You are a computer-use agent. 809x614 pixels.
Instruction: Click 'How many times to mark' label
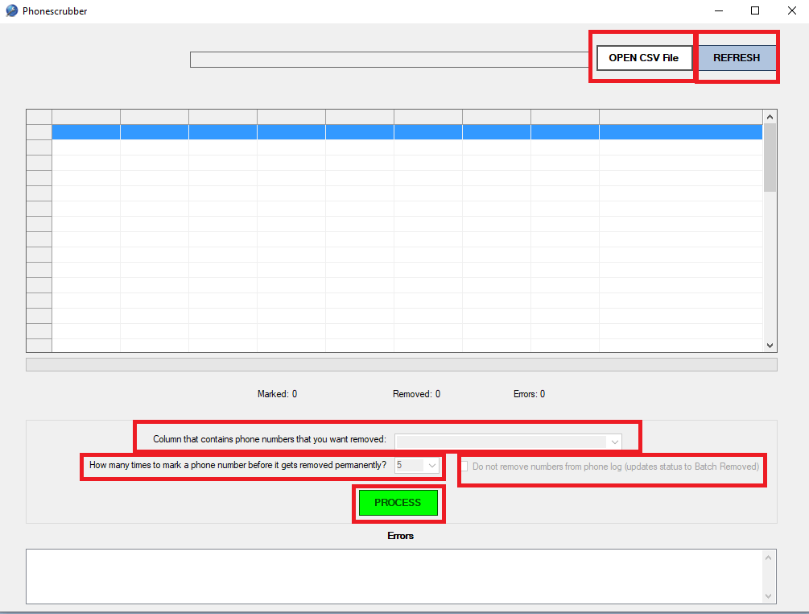pyautogui.click(x=237, y=465)
